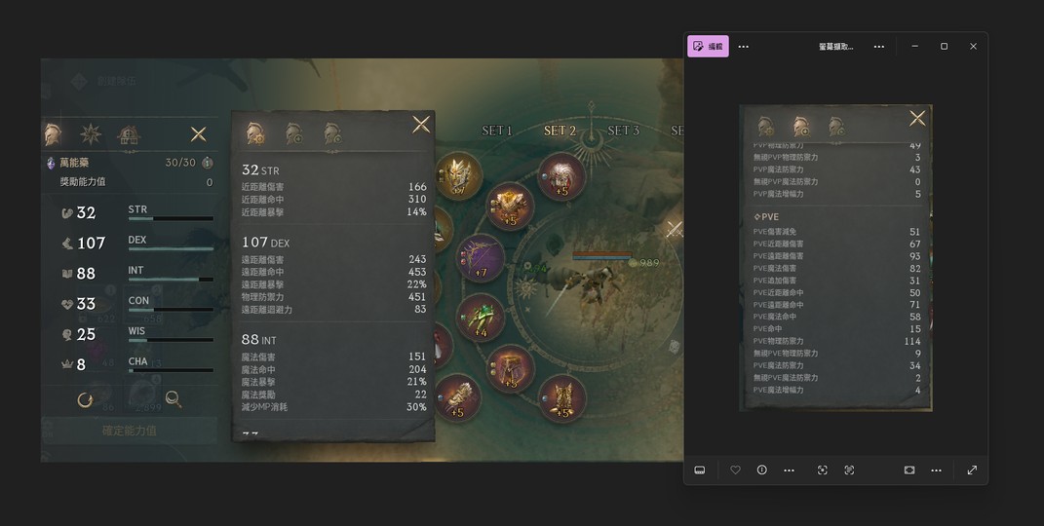Open the three-dot menu beside 編輯
1044x526 pixels.
pyautogui.click(x=744, y=47)
